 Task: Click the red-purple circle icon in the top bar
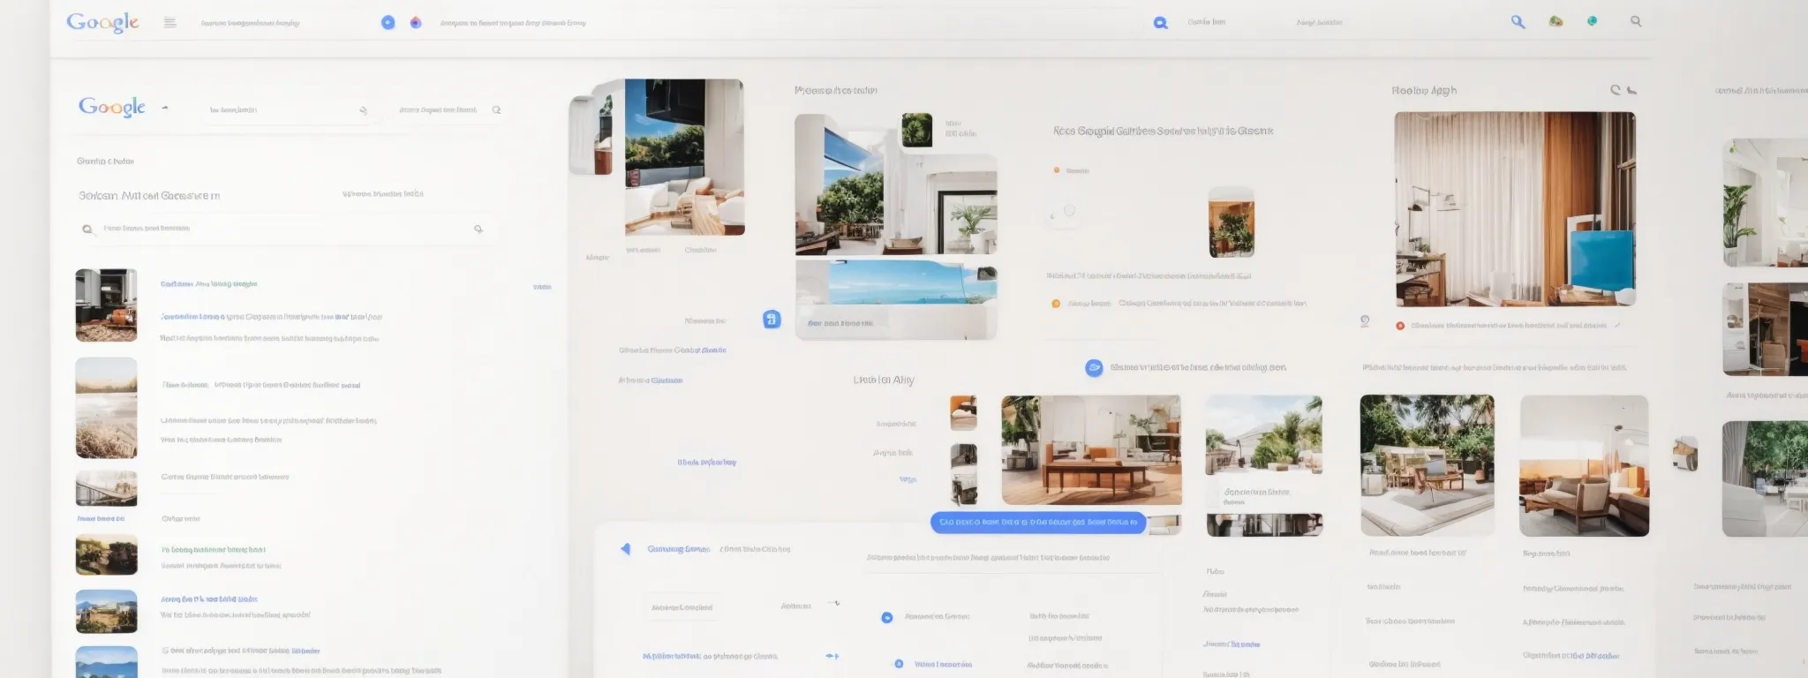click(416, 23)
